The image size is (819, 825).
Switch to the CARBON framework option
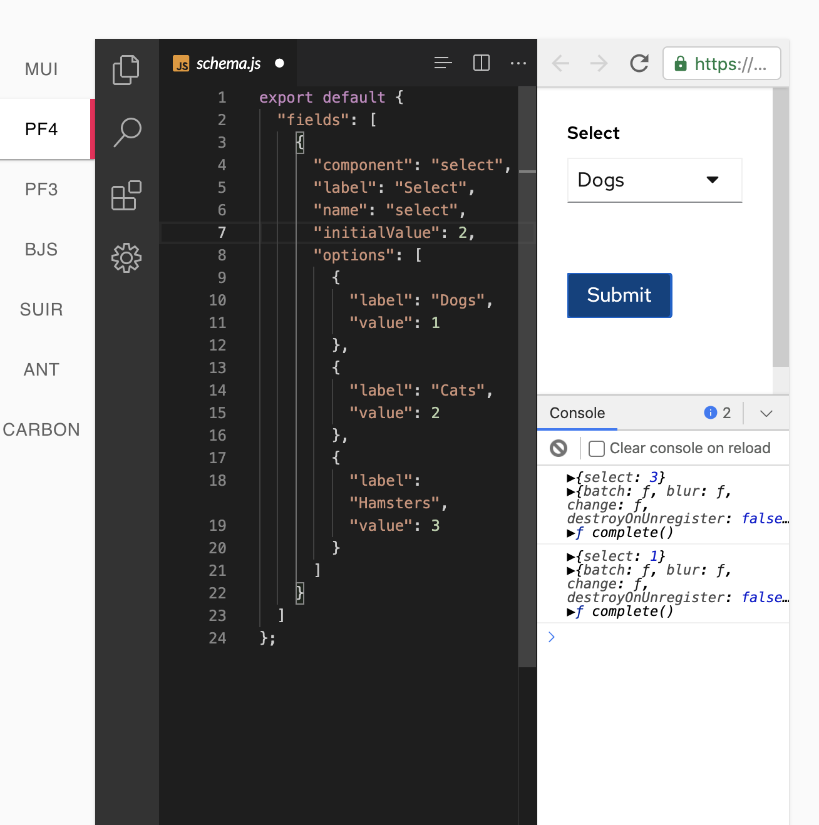coord(41,429)
